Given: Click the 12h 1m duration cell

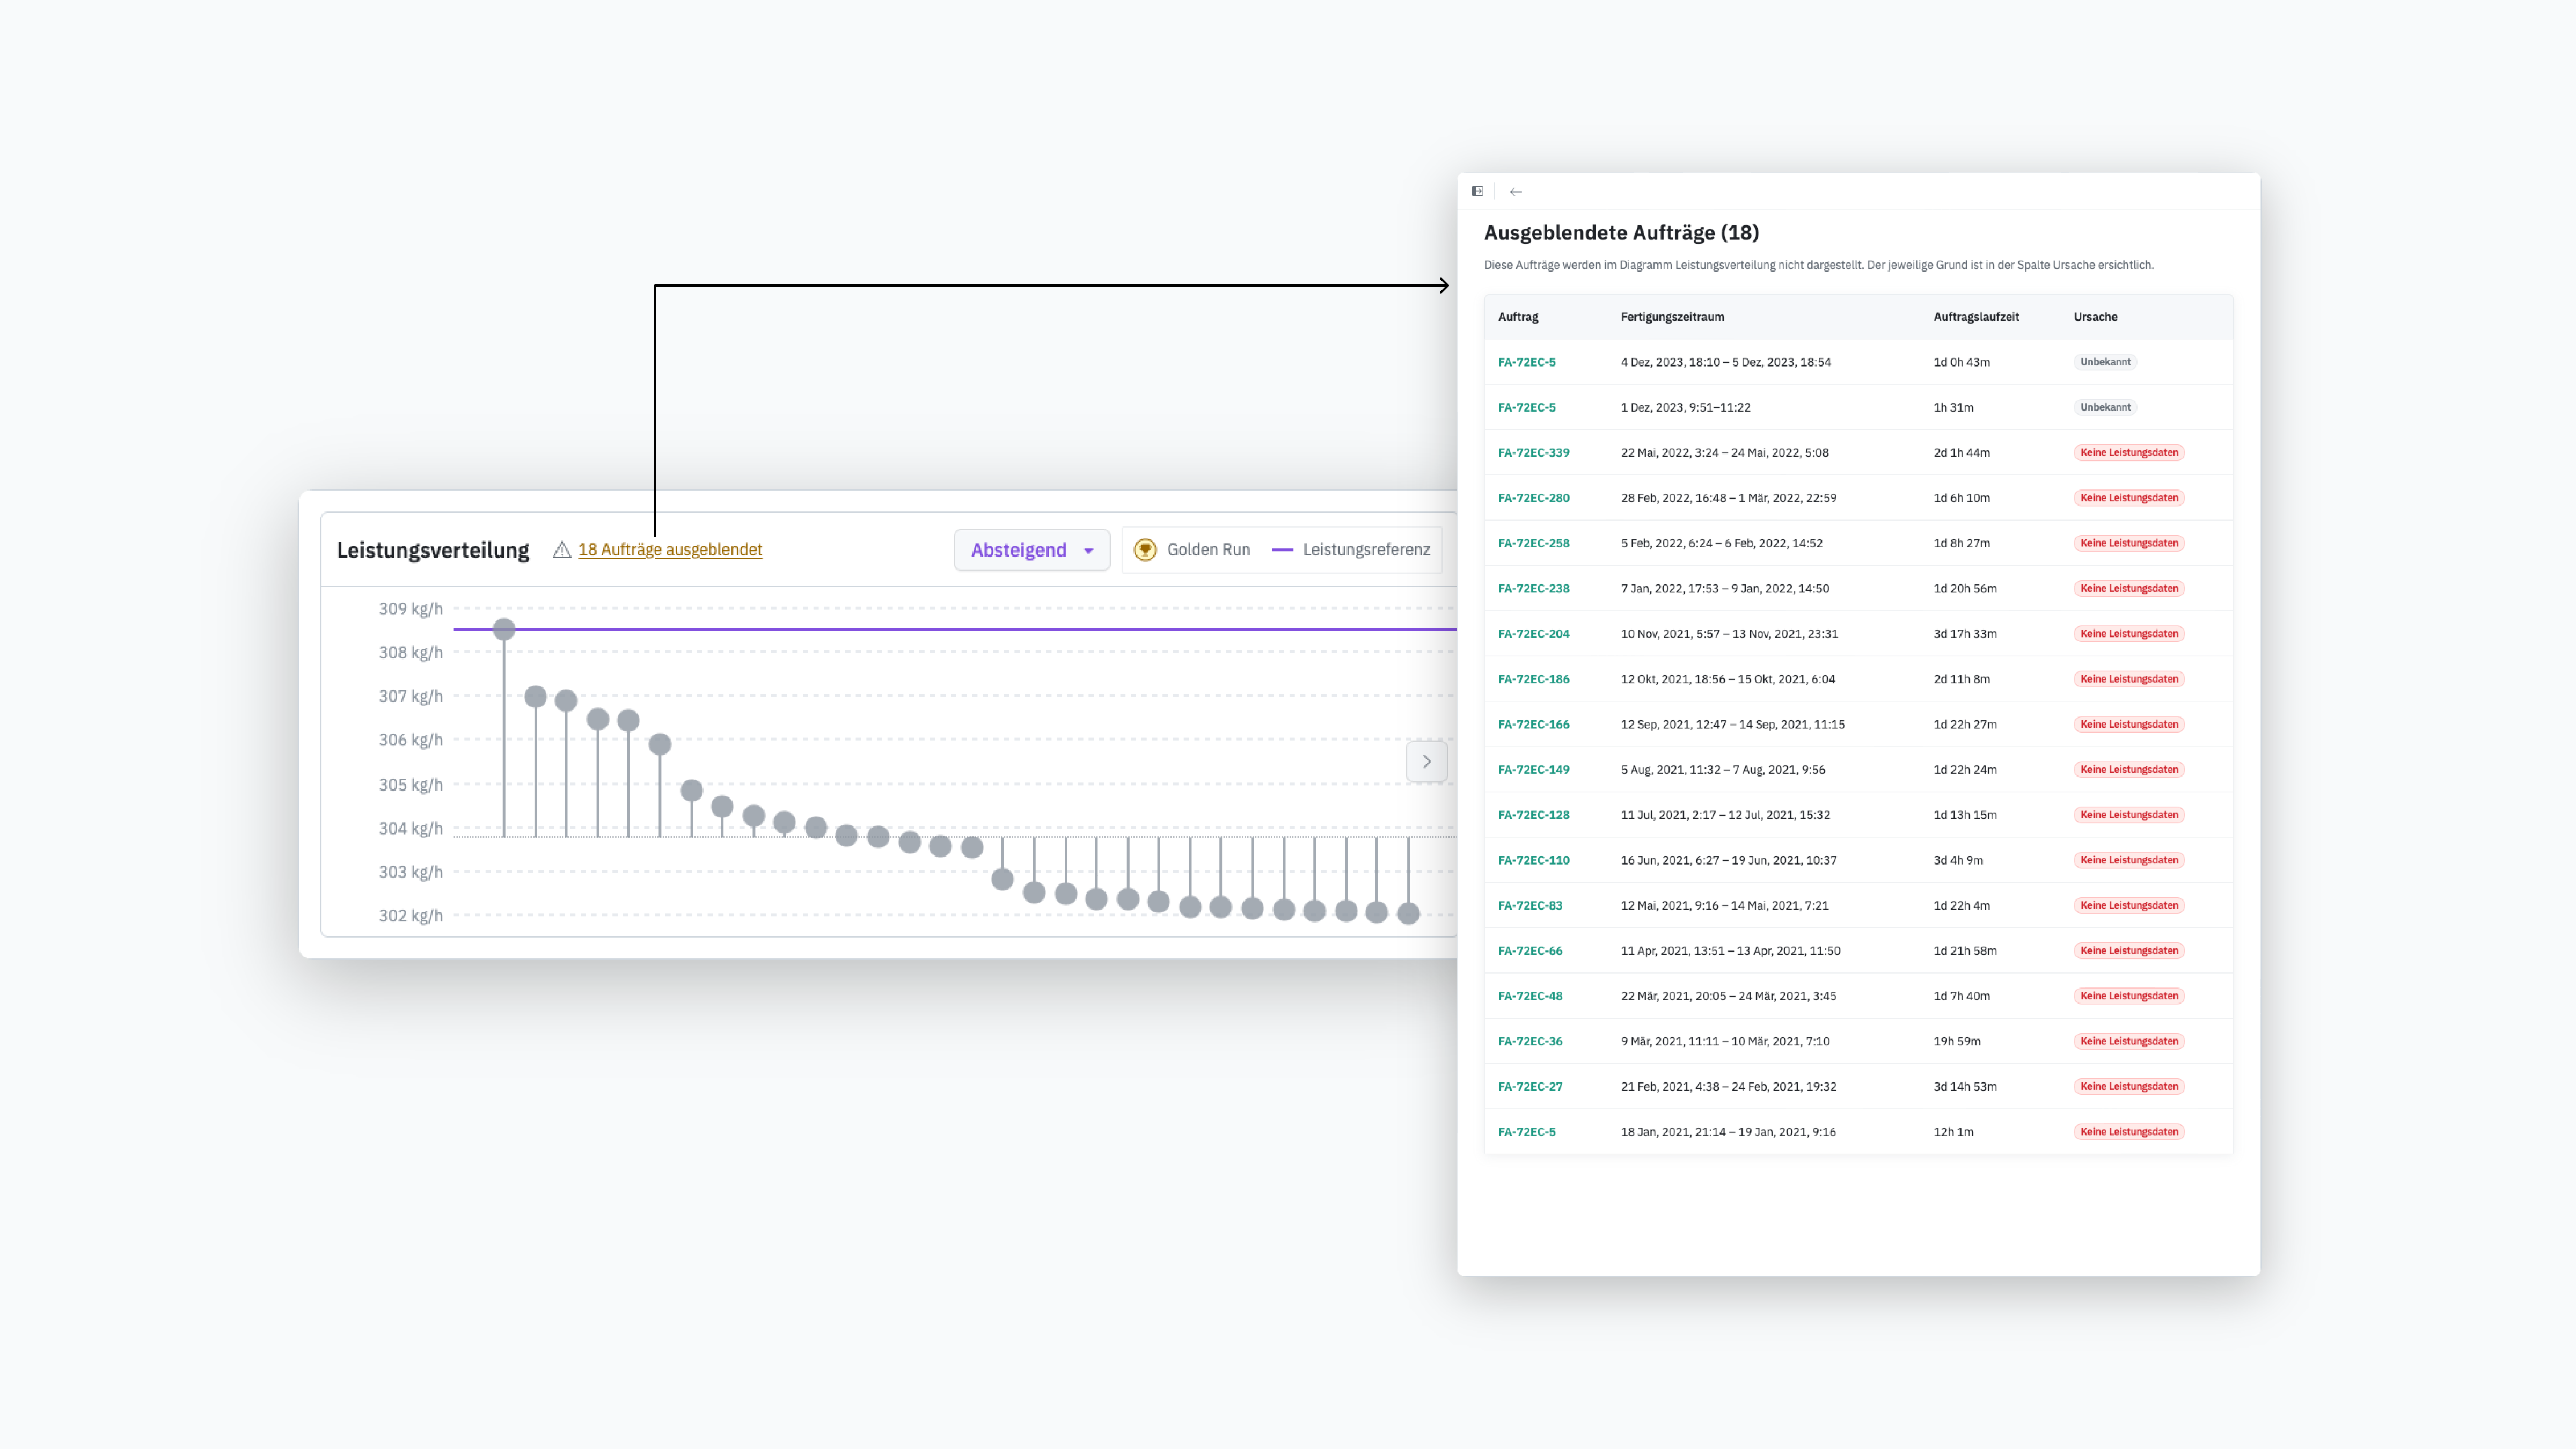Looking at the screenshot, I should 1953,1132.
